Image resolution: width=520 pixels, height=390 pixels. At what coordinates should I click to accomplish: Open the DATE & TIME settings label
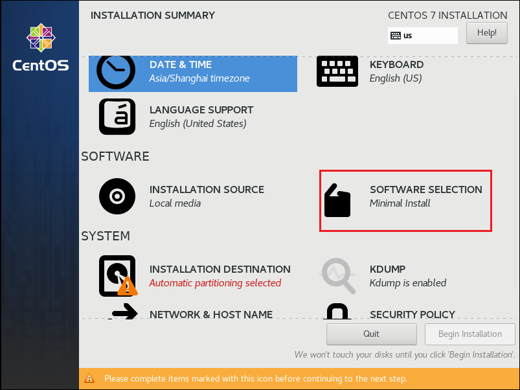181,64
